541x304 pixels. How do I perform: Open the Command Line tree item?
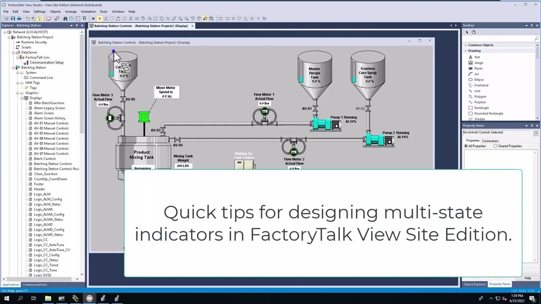coord(41,78)
